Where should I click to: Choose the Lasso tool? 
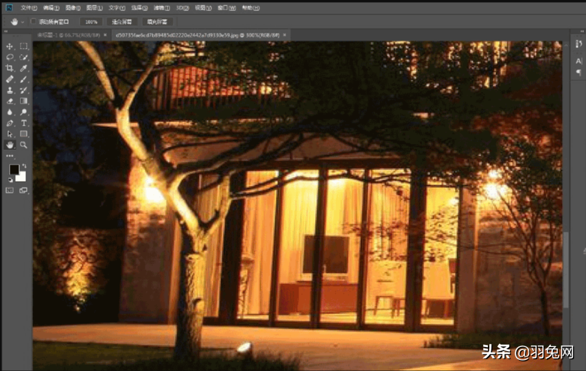[10, 57]
